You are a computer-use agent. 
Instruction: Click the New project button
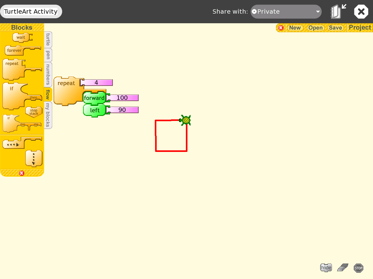(x=295, y=28)
